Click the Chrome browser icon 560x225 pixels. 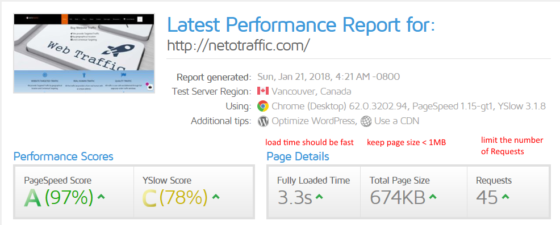click(x=262, y=106)
